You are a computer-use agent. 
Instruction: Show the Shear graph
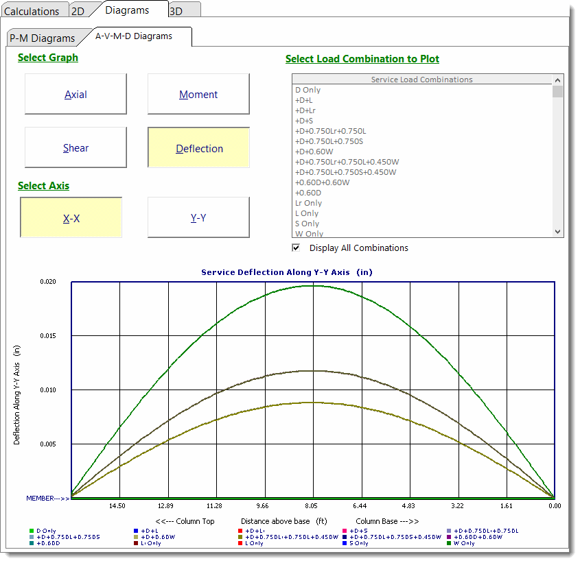click(x=76, y=148)
